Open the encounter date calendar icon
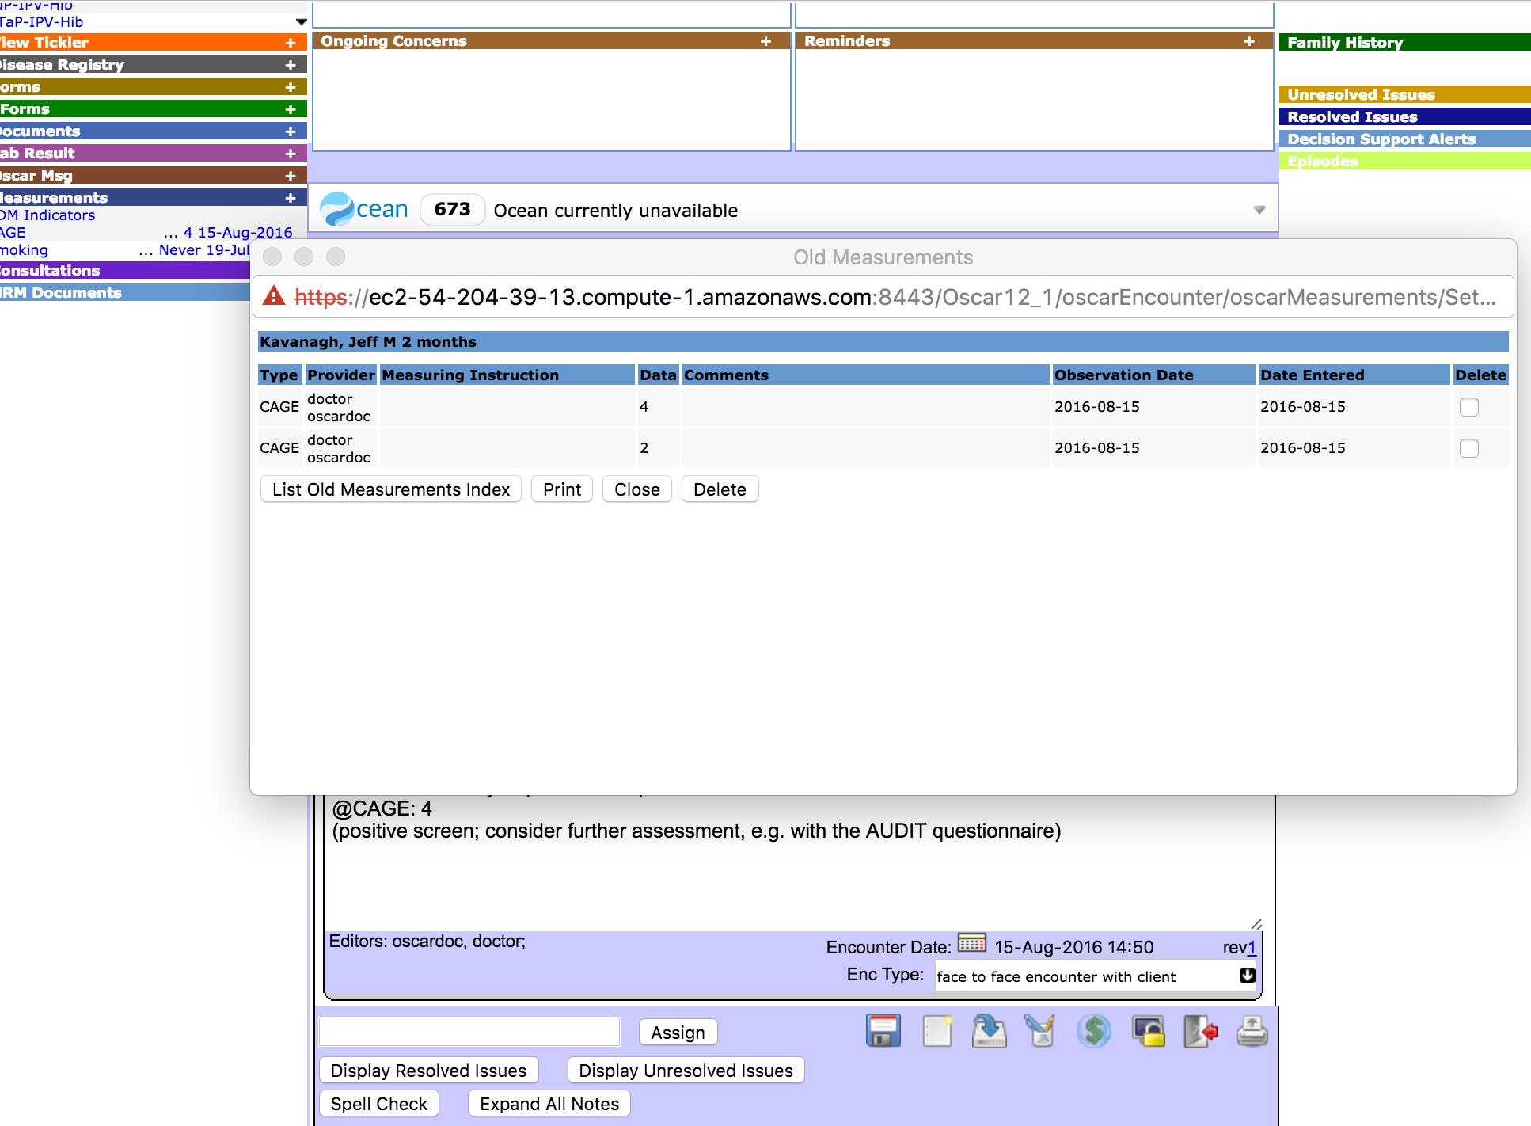1531x1126 pixels. (971, 943)
